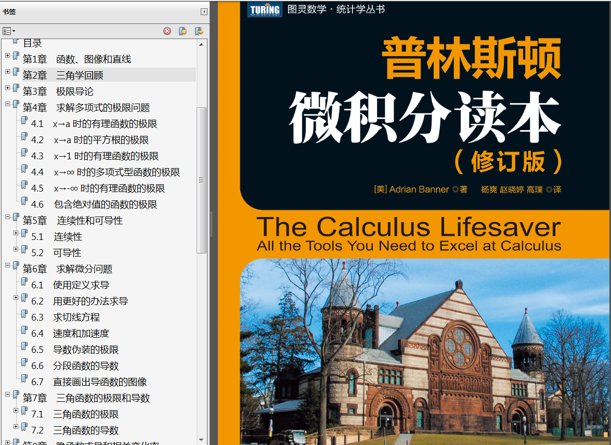Collapse 第4章 求解多项式的极限问题 node

tap(7, 104)
